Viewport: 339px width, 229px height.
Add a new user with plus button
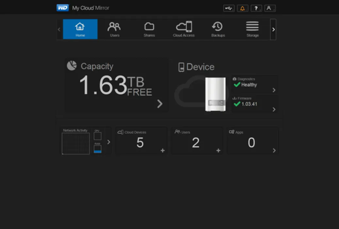[x=218, y=150]
